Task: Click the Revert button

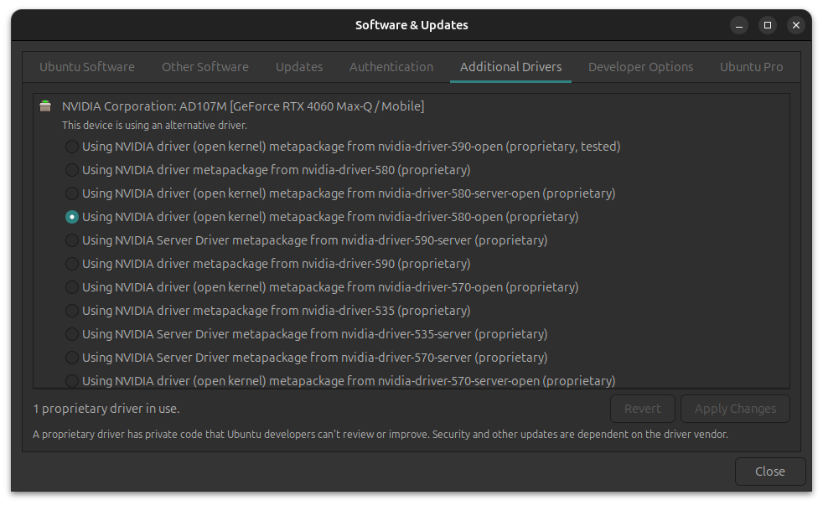Action: [642, 408]
